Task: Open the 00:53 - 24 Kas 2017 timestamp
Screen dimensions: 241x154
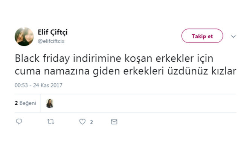Action: point(38,85)
